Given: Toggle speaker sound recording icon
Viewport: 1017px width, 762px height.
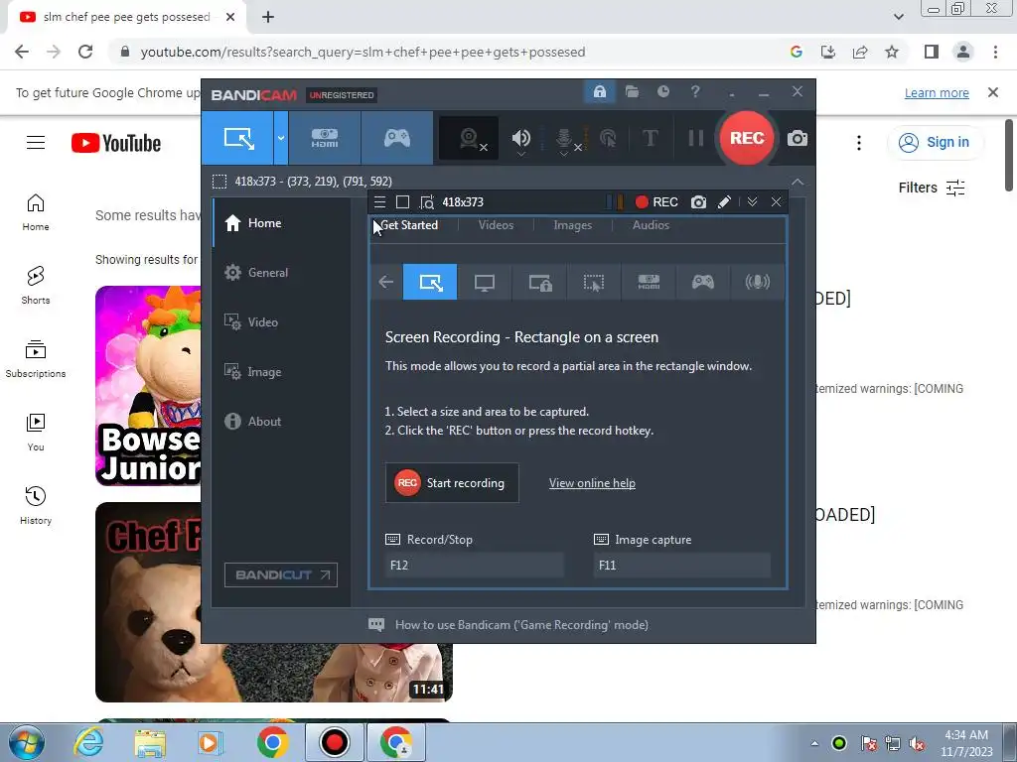Looking at the screenshot, I should pos(520,138).
